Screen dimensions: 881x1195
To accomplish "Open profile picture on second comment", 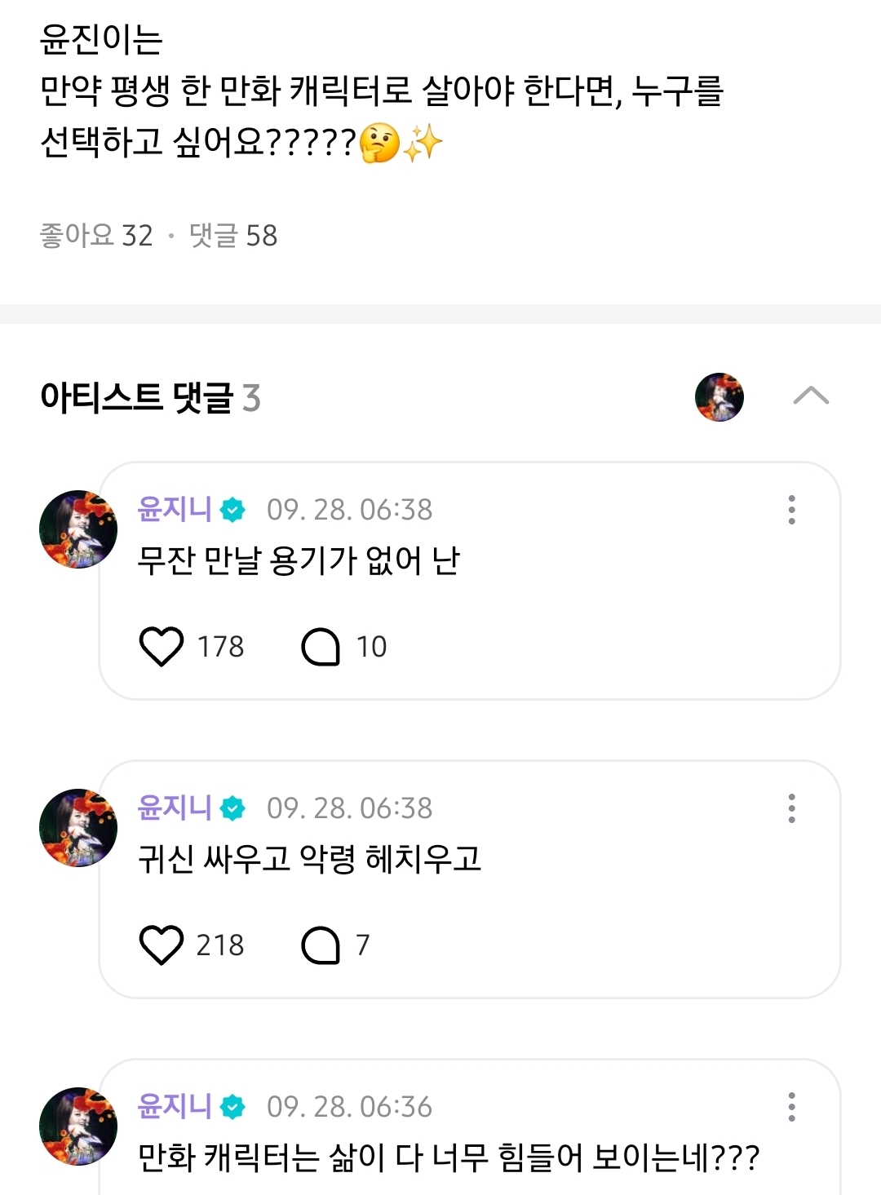I will 78,828.
